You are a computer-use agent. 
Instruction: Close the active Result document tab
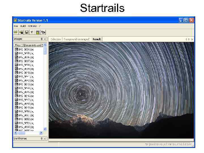tap(192, 39)
